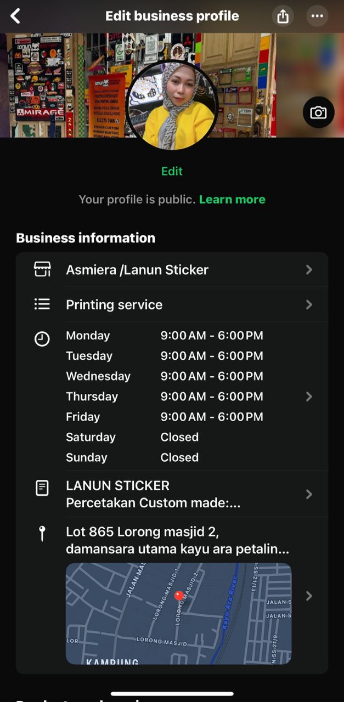Open the three-dots more options menu

point(317,16)
